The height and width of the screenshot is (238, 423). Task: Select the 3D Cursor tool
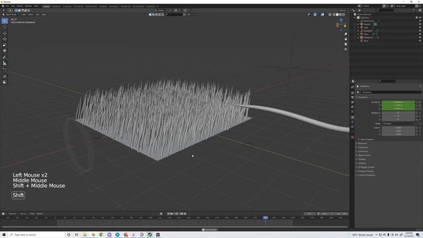[5, 27]
